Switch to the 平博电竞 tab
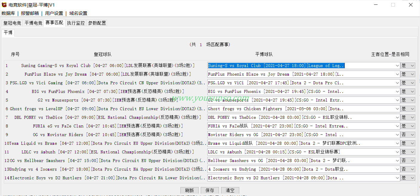Image resolution: width=420 pixels, height=196 pixels. (33, 23)
